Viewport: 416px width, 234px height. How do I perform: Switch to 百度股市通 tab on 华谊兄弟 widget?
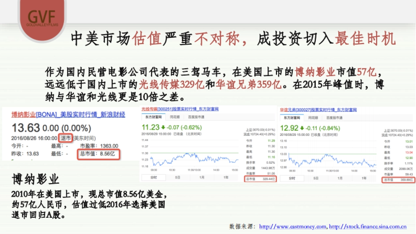(x=335, y=118)
